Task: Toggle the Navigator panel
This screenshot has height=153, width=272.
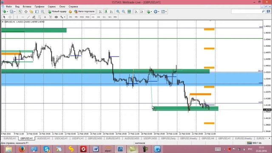Action: click(31, 11)
